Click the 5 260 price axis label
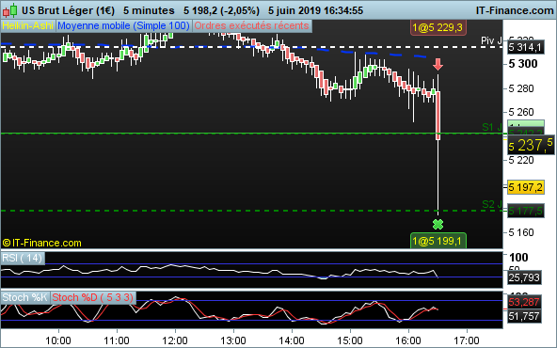The height and width of the screenshot is (348, 557). coord(521,112)
